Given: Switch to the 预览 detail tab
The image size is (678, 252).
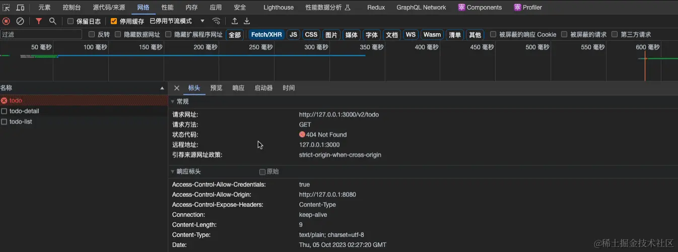Looking at the screenshot, I should (x=216, y=88).
